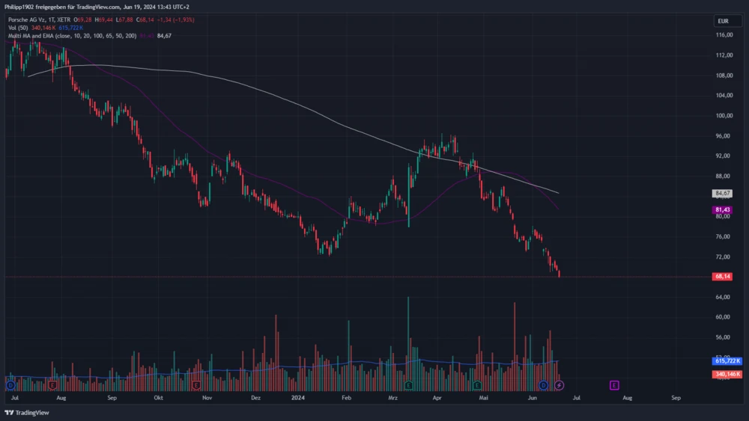Click the 84,67 moving average price label
Screen dimensions: 749x421
pyautogui.click(x=723, y=193)
